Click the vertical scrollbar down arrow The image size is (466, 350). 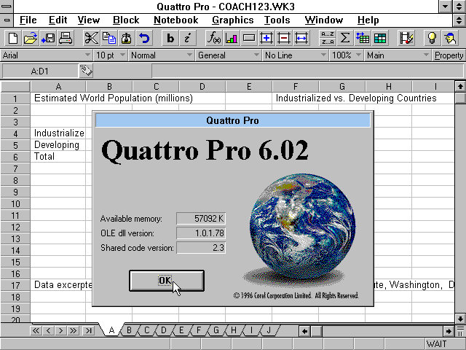click(x=460, y=319)
